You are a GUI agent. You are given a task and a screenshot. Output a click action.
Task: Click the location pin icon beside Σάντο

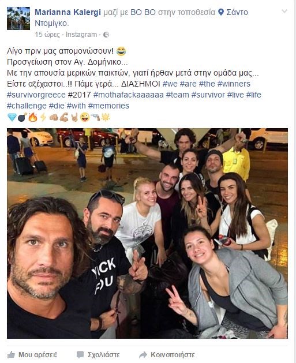[x=221, y=12]
